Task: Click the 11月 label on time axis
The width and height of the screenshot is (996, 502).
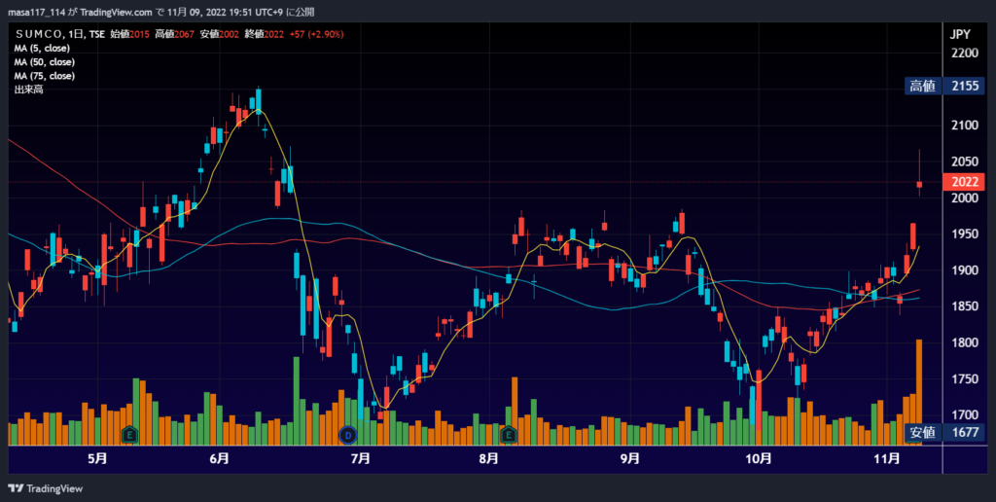Action: pos(887,459)
